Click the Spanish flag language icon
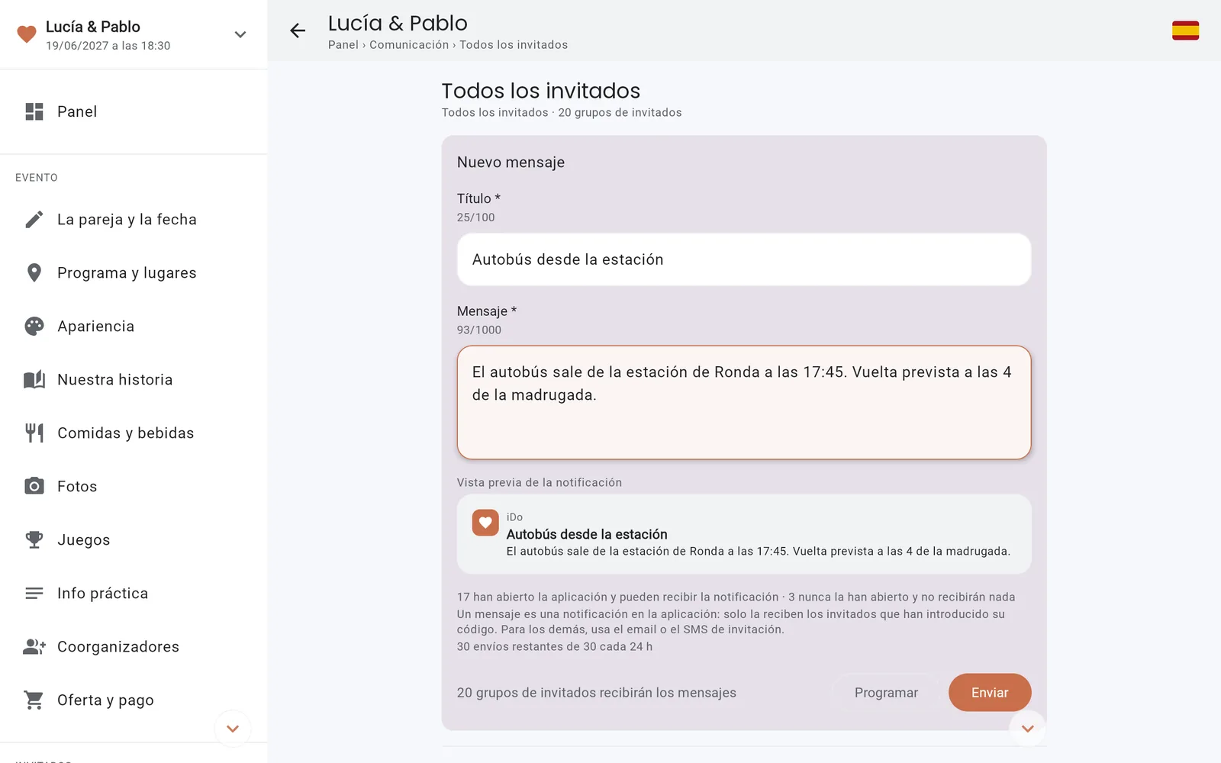 [x=1185, y=31]
